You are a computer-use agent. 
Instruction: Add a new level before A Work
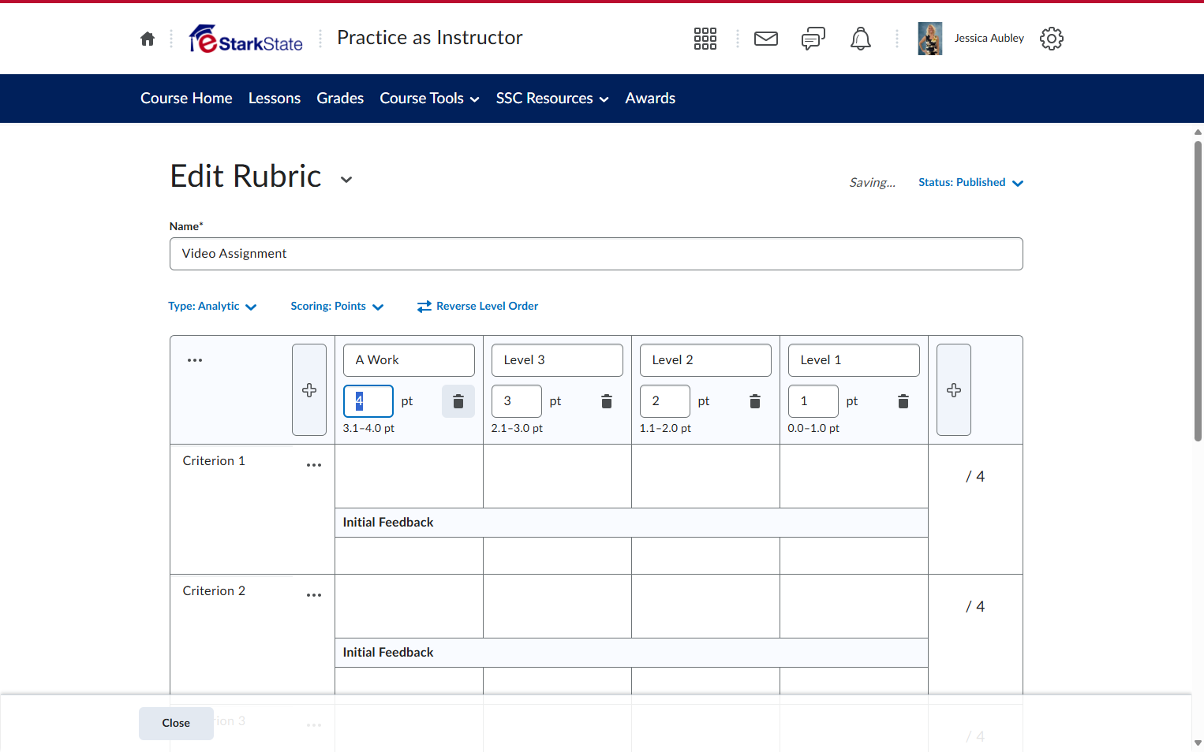(309, 390)
